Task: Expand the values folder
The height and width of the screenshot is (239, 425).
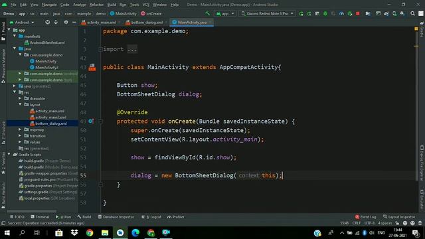Action: (20, 142)
